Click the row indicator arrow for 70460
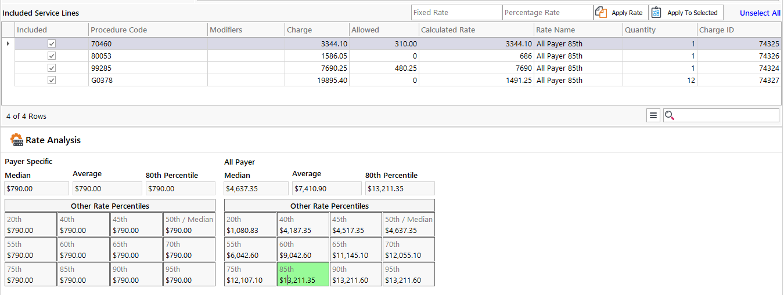 point(8,44)
